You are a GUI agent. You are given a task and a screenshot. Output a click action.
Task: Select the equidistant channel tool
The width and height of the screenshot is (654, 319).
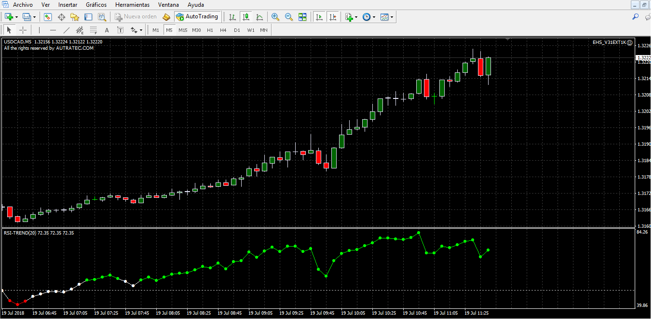click(80, 30)
